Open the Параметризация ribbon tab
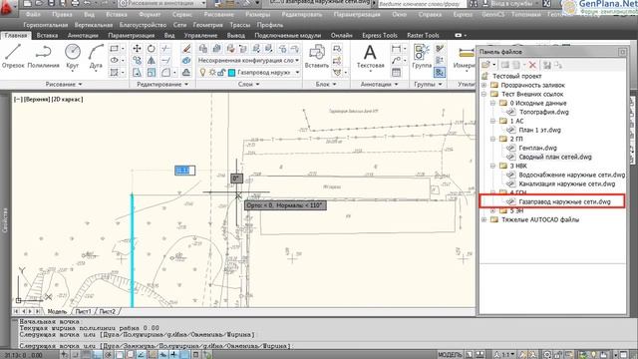Viewport: 638px width, 359px height. 131,36
